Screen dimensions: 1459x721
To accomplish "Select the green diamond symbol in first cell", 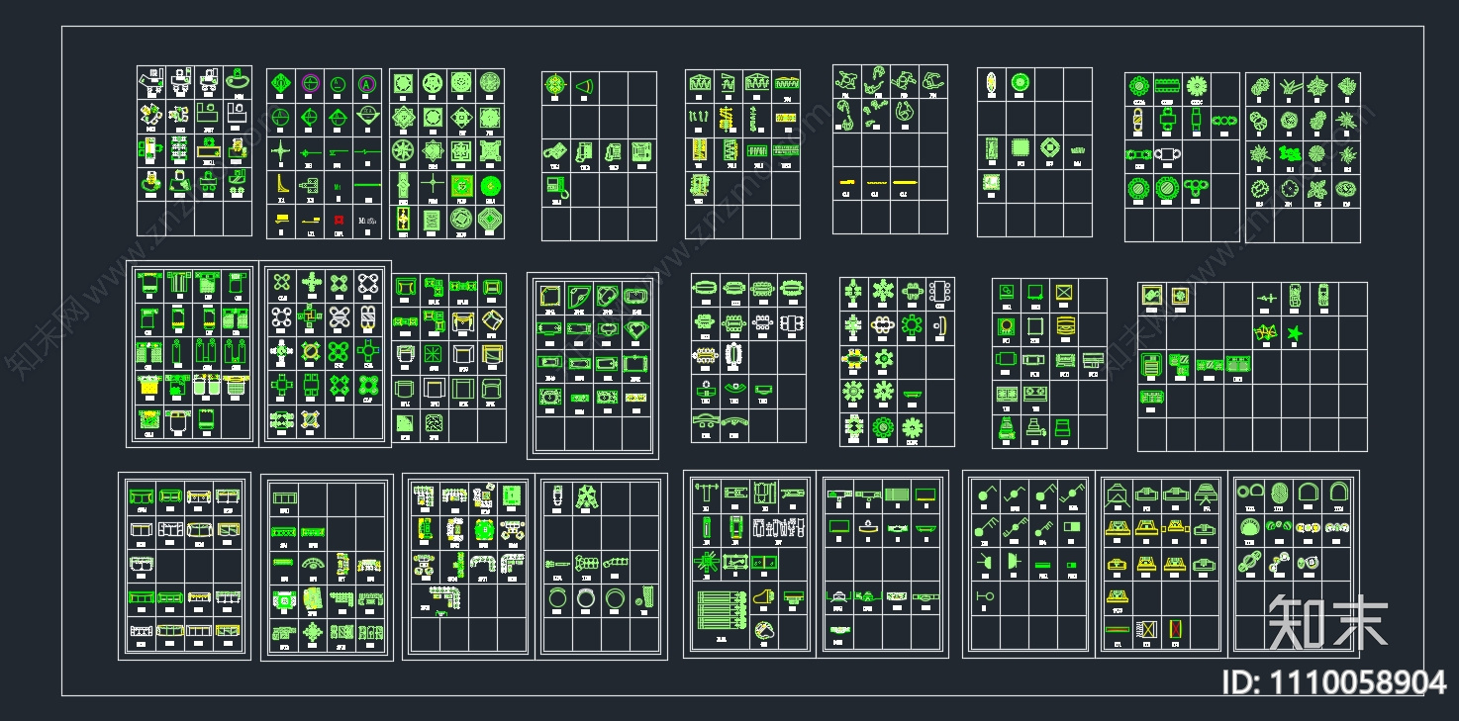I will pos(281,85).
